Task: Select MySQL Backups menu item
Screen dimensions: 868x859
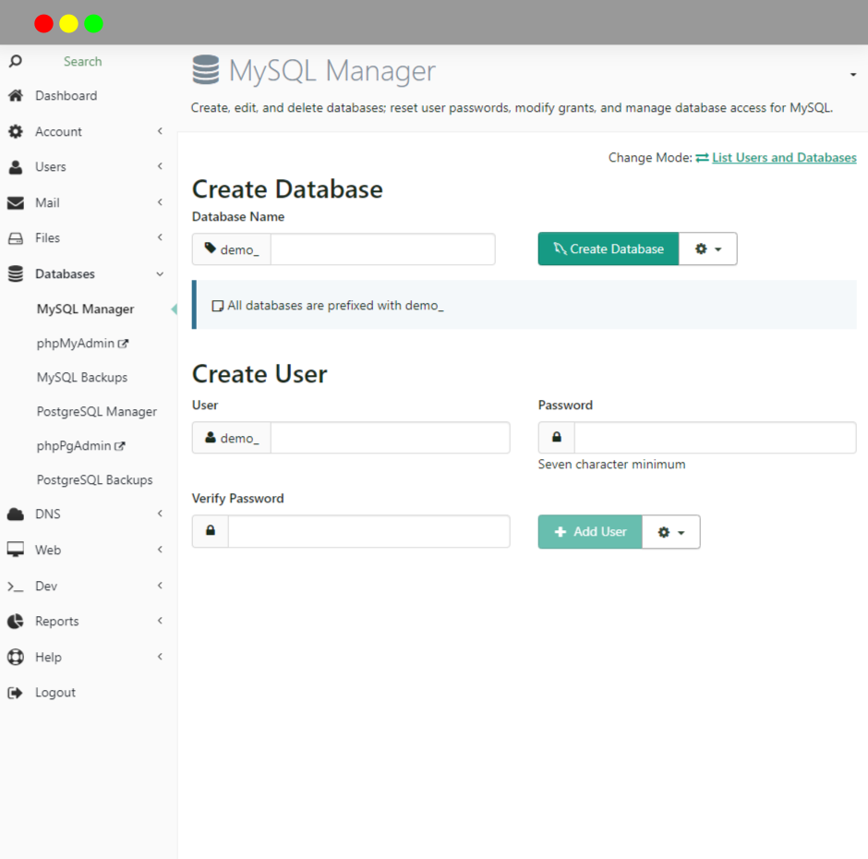Action: coord(82,378)
